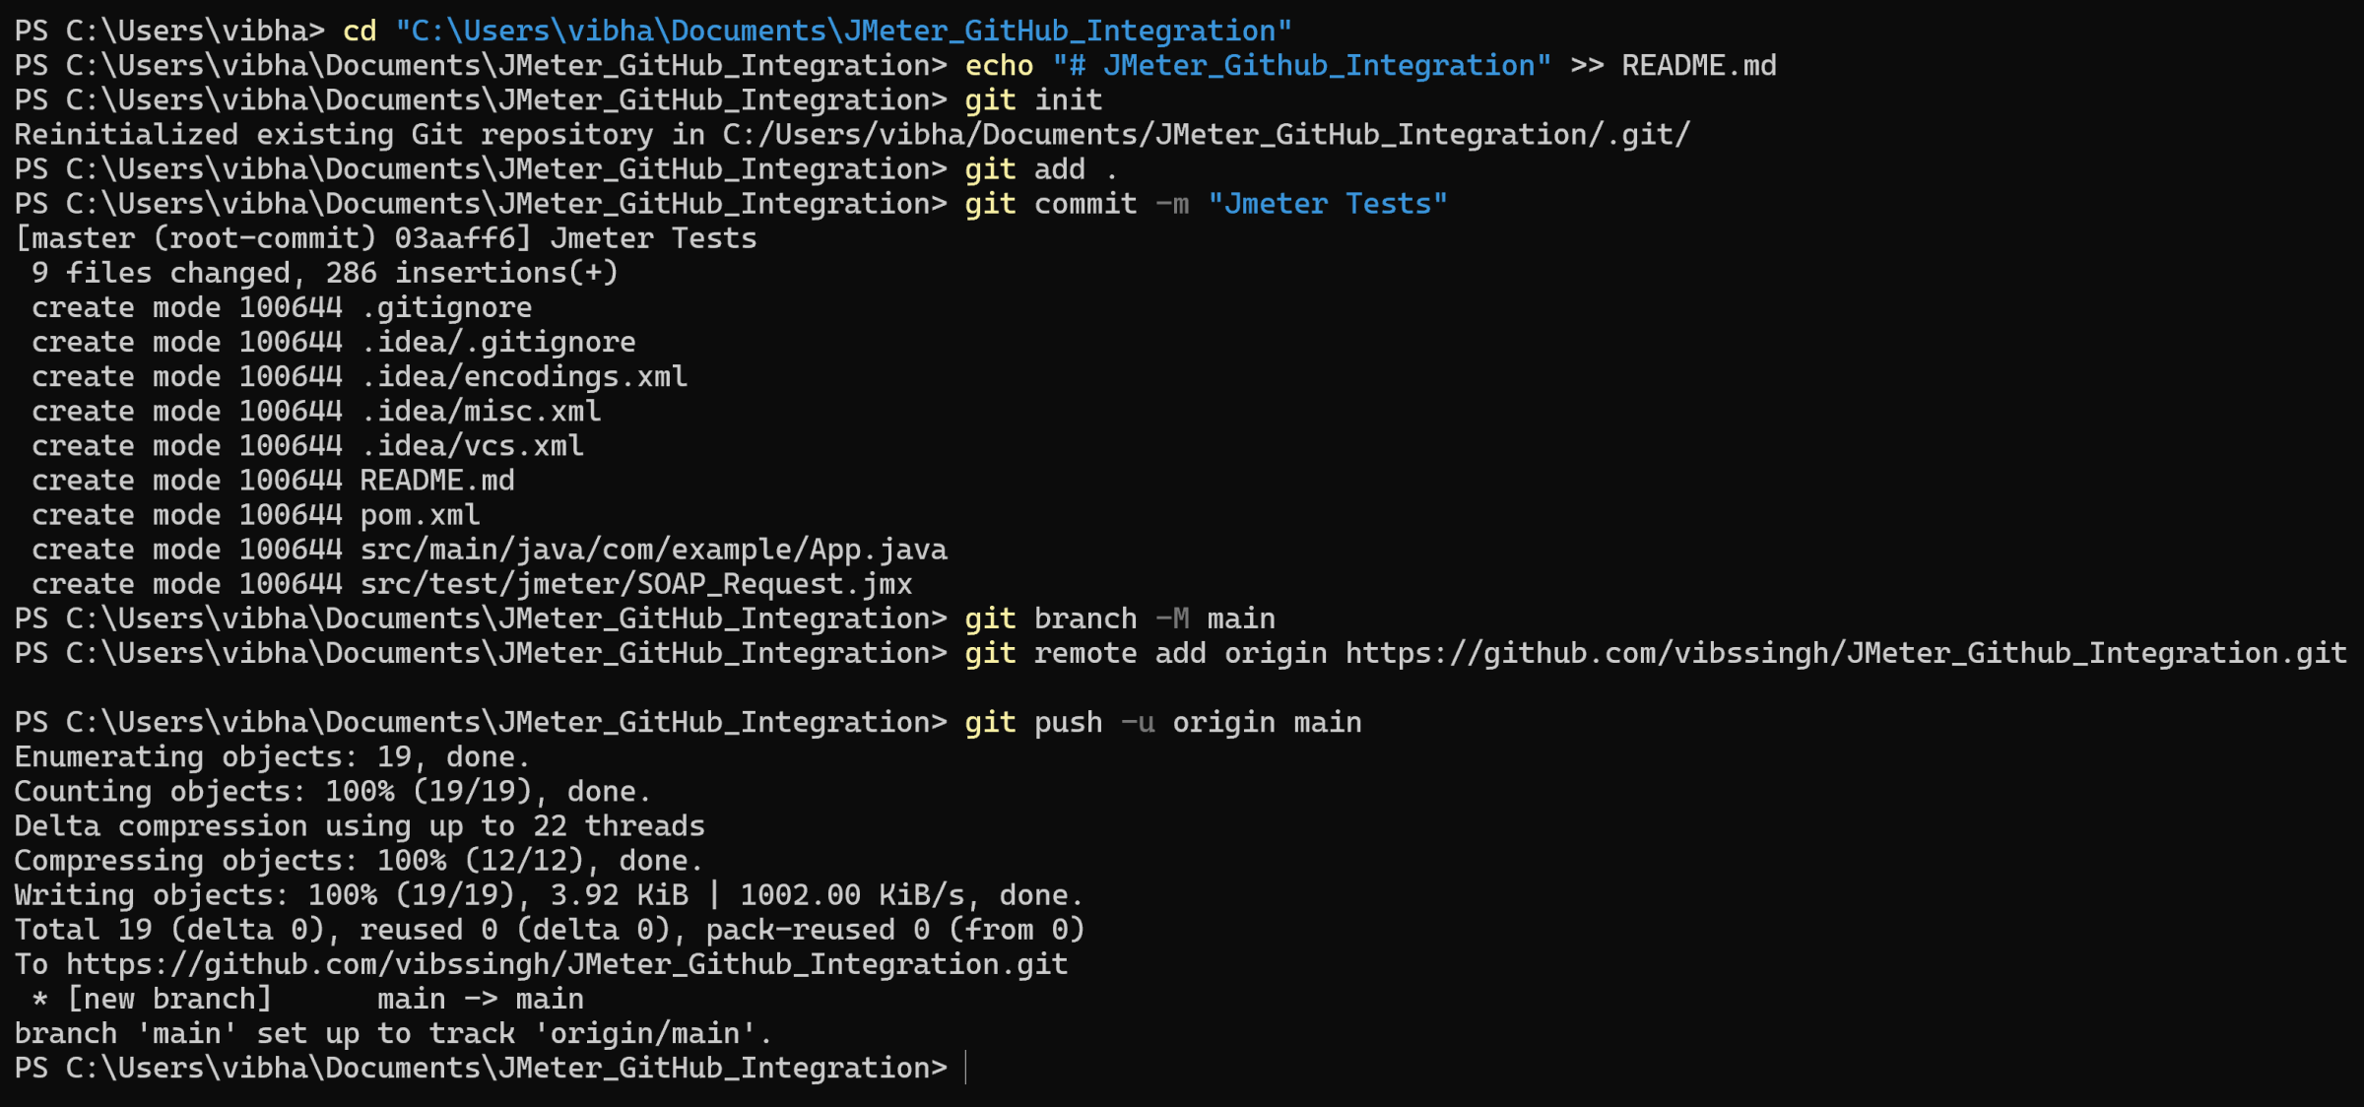Click 'Enumerating objects: 19, done.' line
The height and width of the screenshot is (1107, 2364).
[273, 756]
